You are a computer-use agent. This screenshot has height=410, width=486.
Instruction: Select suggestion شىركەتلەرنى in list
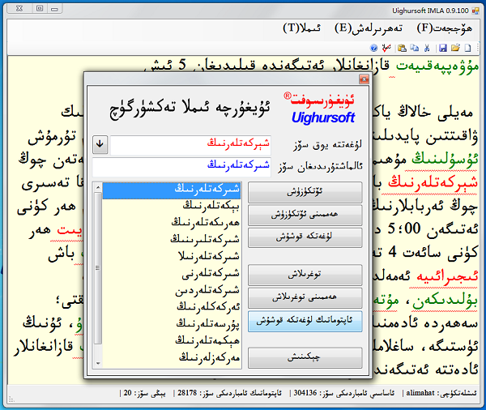172,274
